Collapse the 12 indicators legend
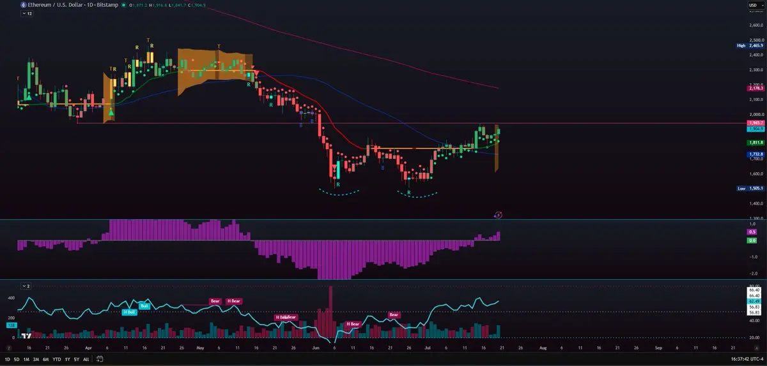The image size is (767, 366). point(26,13)
